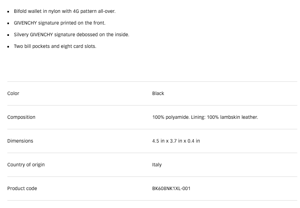Click the bullet marker beside the Bifold wallet line
This screenshot has height=208, width=300.
tap(8, 11)
